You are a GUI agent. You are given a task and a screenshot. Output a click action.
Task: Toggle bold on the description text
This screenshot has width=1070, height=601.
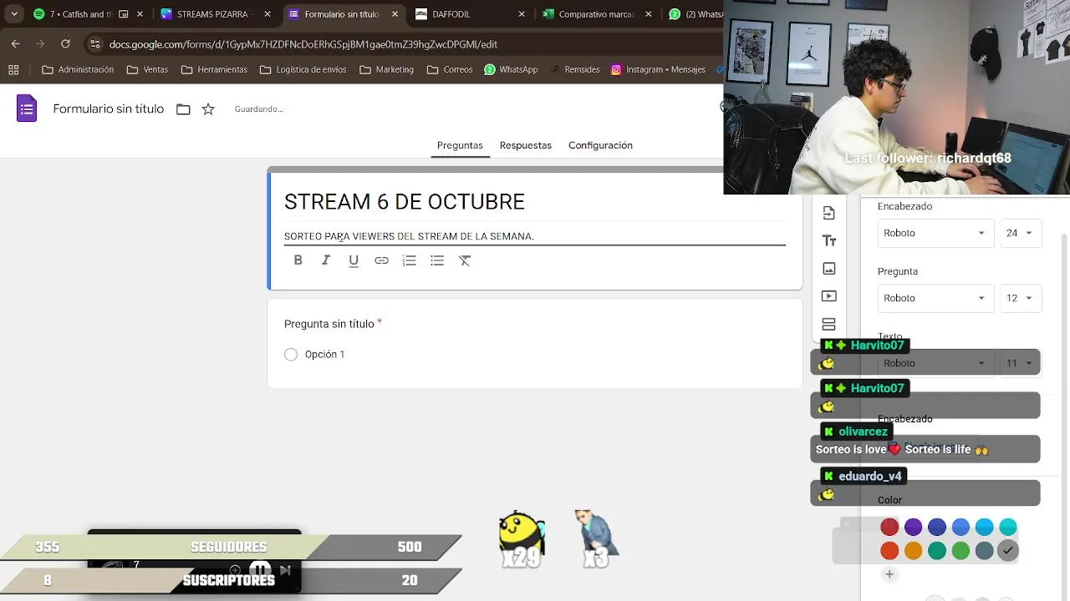point(298,260)
